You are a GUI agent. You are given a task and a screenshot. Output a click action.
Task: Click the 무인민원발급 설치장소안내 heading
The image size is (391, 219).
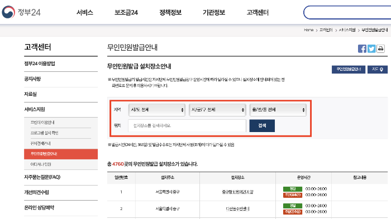pos(139,66)
